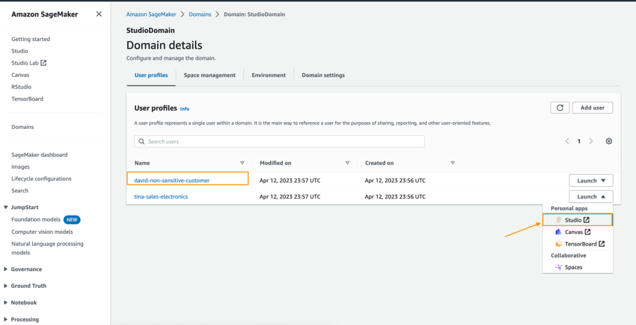This screenshot has width=636, height=325.
Task: Expand the JumpStart section in sidebar
Action: pyautogui.click(x=6, y=207)
